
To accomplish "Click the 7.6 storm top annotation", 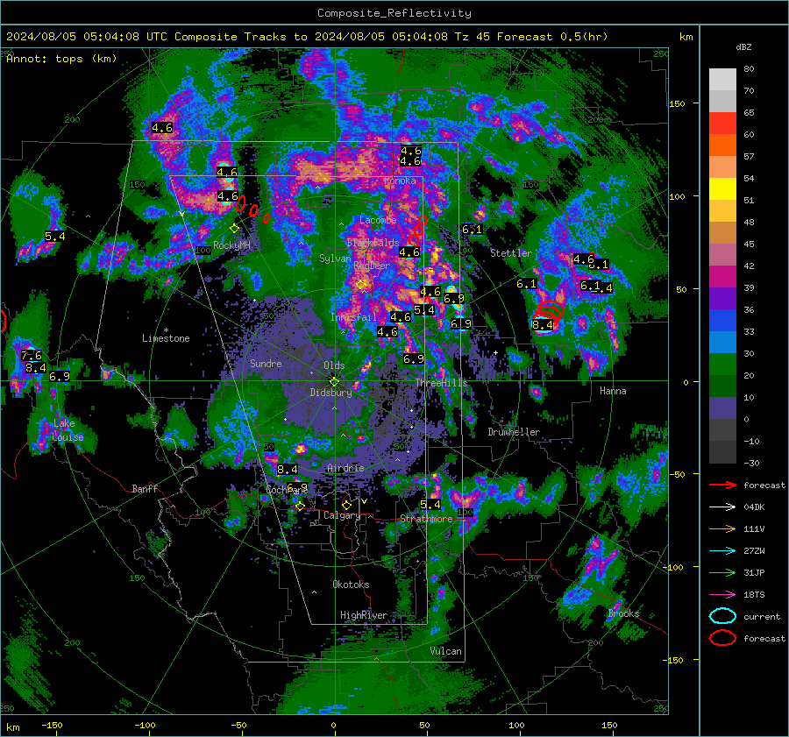I will pos(32,356).
